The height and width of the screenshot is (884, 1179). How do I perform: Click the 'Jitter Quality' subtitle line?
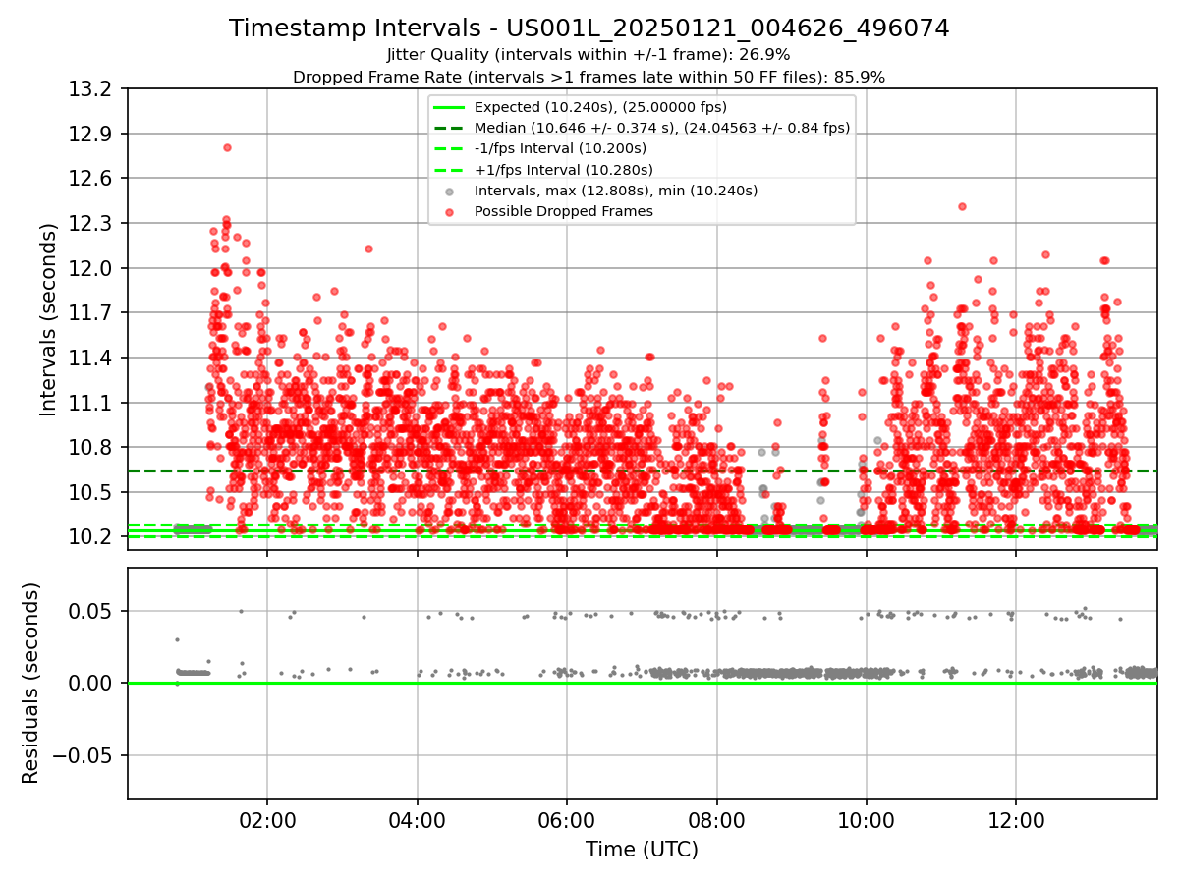coord(589,55)
